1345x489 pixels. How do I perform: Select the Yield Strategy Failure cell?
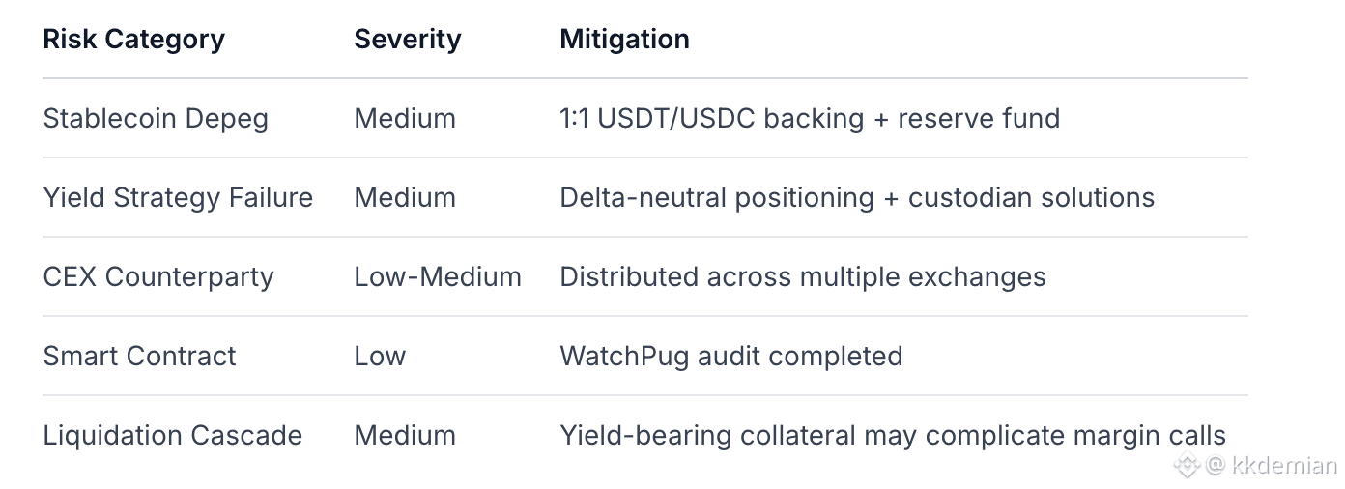pyautogui.click(x=178, y=198)
